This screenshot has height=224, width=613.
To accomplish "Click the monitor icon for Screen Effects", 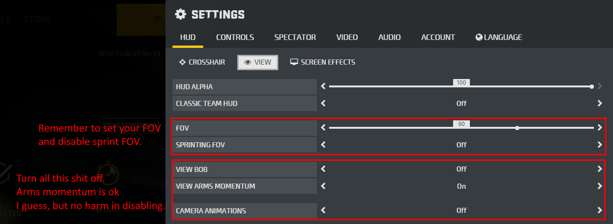I will [294, 62].
